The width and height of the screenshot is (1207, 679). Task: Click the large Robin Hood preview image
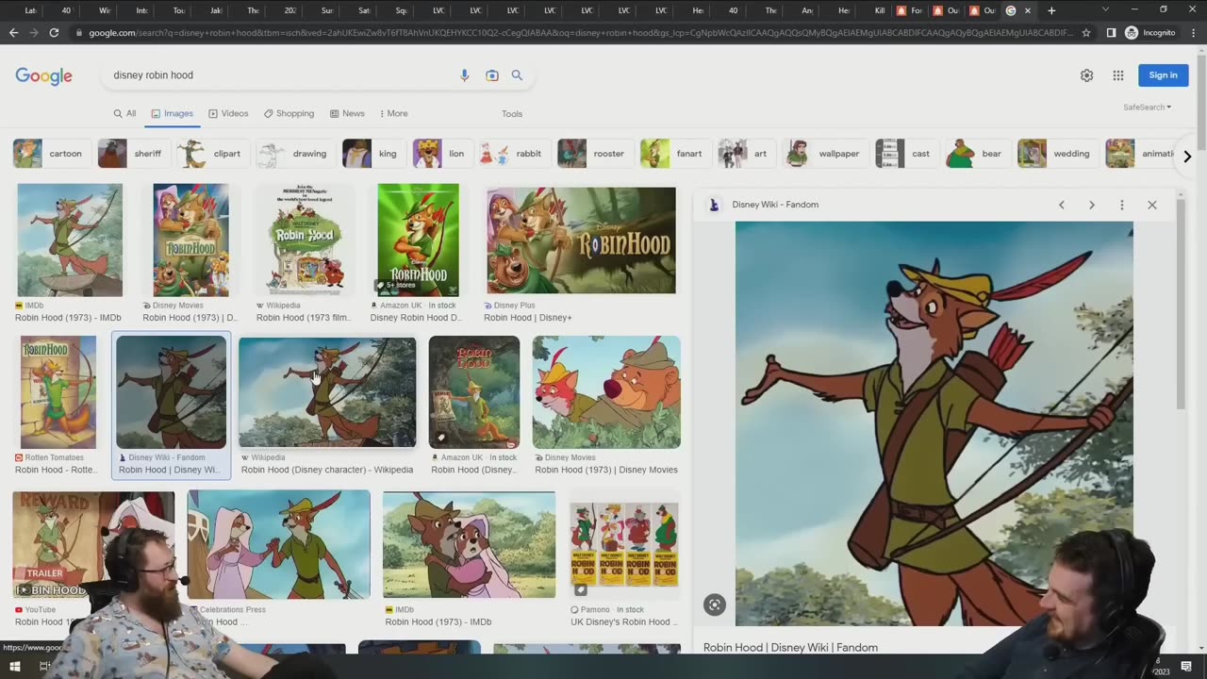click(934, 423)
